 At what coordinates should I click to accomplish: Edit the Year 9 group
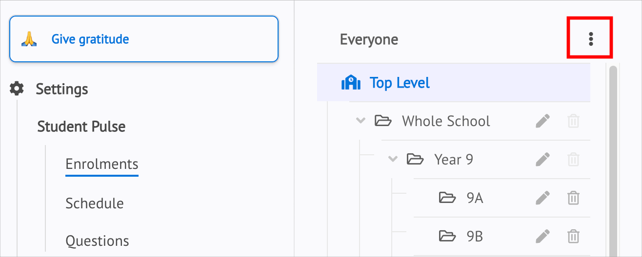pyautogui.click(x=542, y=159)
